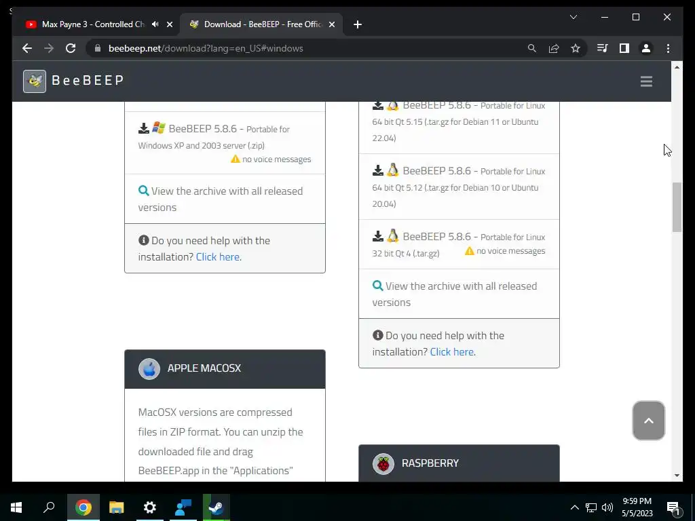Viewport: 695px width, 521px height.
Task: Open File Explorer from taskbar
Action: pyautogui.click(x=117, y=507)
